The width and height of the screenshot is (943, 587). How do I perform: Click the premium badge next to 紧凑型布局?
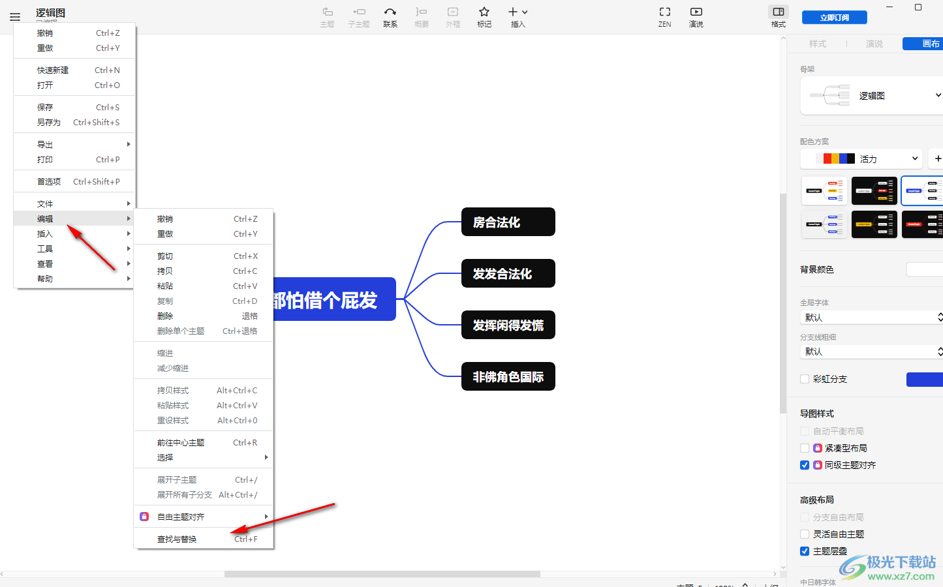(817, 448)
